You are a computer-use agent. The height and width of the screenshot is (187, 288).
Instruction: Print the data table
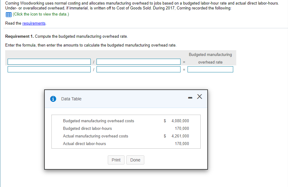tap(116, 160)
